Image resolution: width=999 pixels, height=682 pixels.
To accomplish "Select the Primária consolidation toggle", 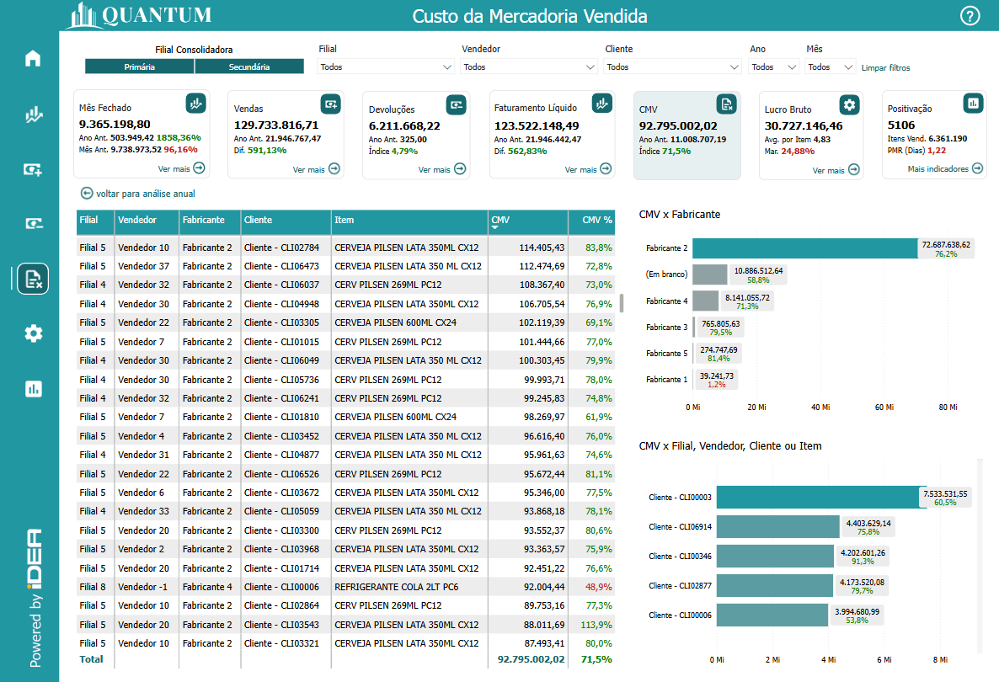I will (x=139, y=67).
